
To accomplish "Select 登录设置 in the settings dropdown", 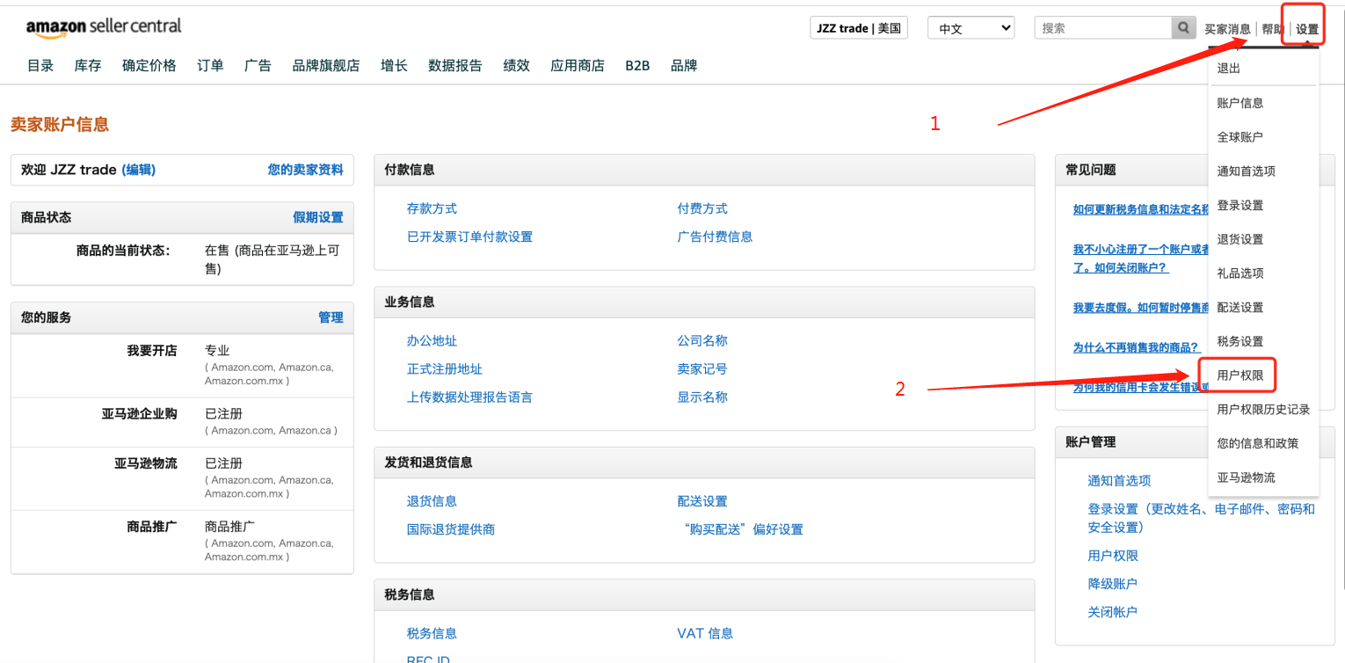I will click(x=1240, y=206).
